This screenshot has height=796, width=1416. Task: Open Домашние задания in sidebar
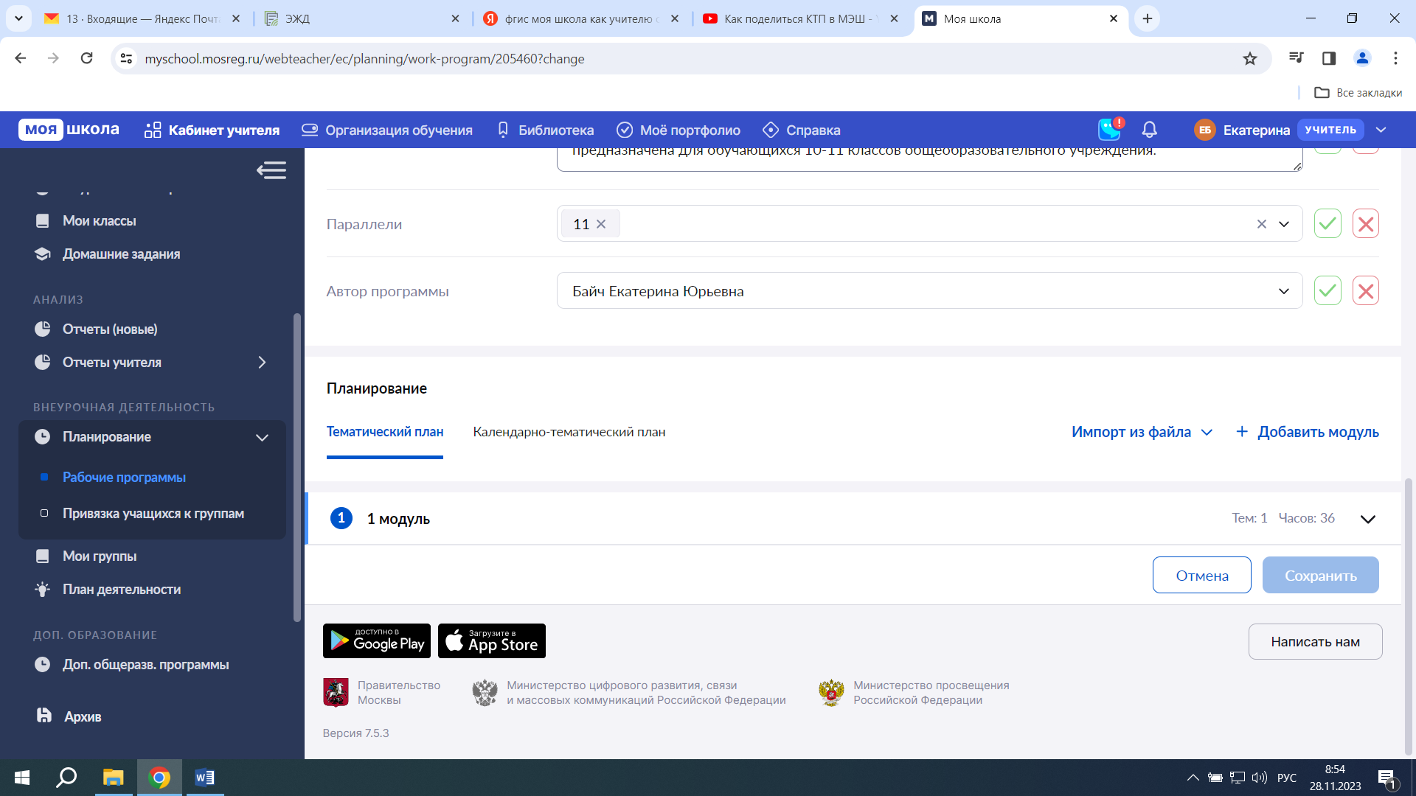pyautogui.click(x=121, y=254)
